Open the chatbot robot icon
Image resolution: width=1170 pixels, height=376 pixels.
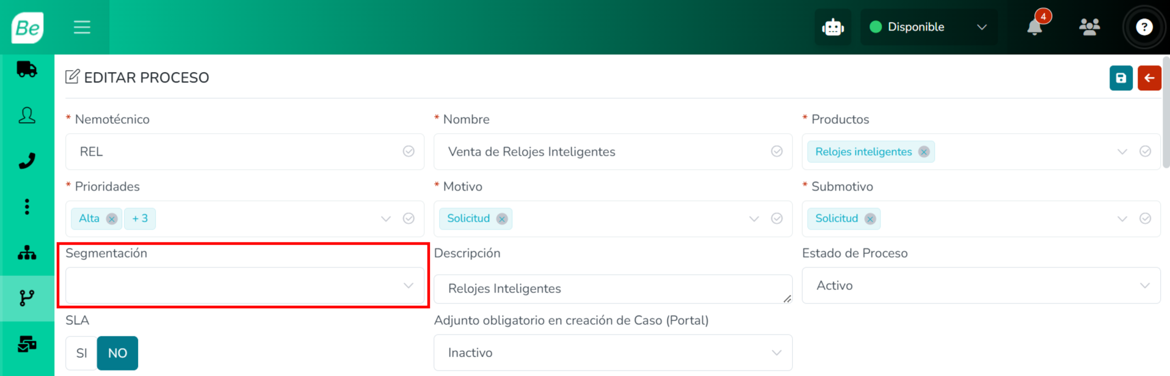[833, 27]
